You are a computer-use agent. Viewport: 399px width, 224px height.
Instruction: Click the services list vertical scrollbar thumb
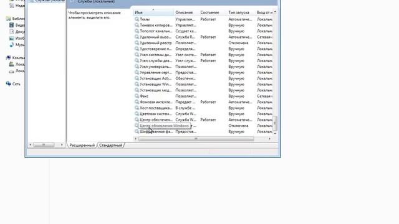coord(275,123)
